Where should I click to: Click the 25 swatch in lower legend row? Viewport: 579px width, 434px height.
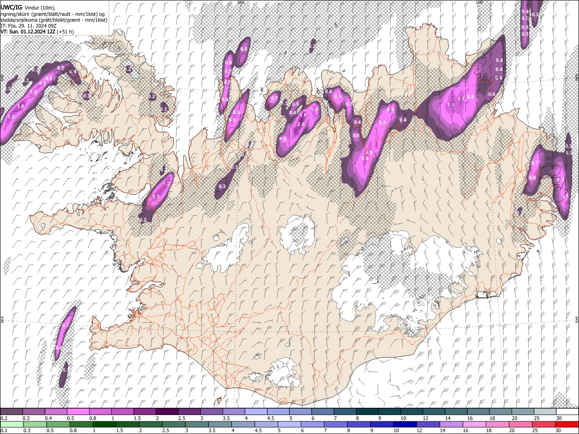[x=543, y=424]
